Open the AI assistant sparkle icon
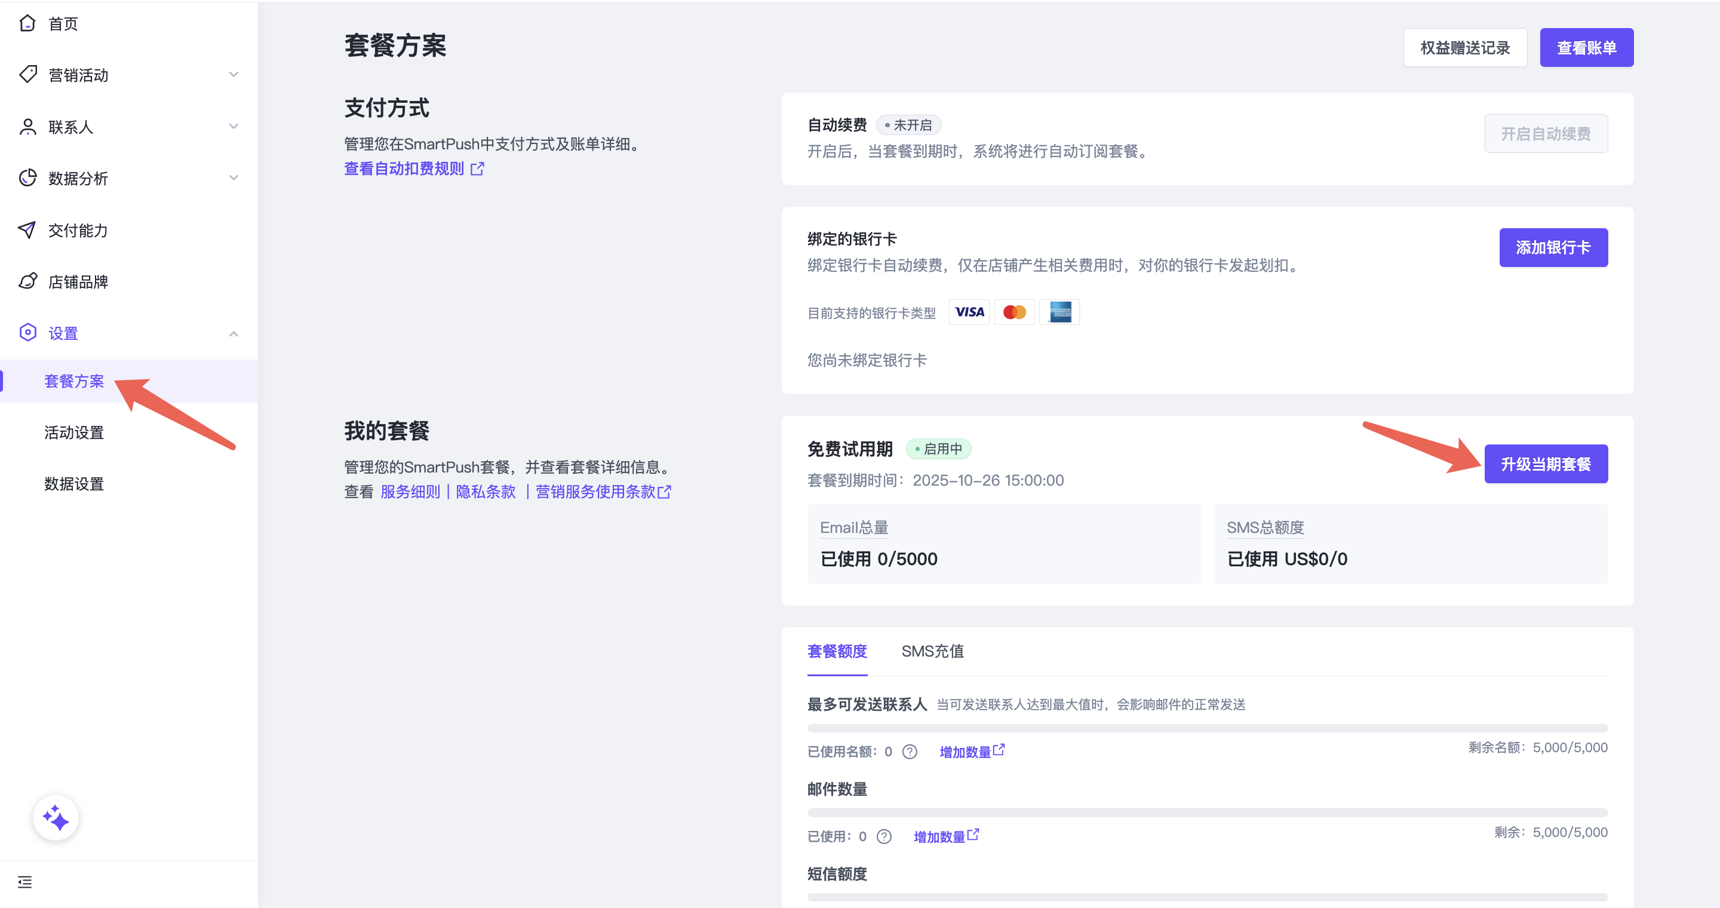The image size is (1720, 908). (56, 817)
